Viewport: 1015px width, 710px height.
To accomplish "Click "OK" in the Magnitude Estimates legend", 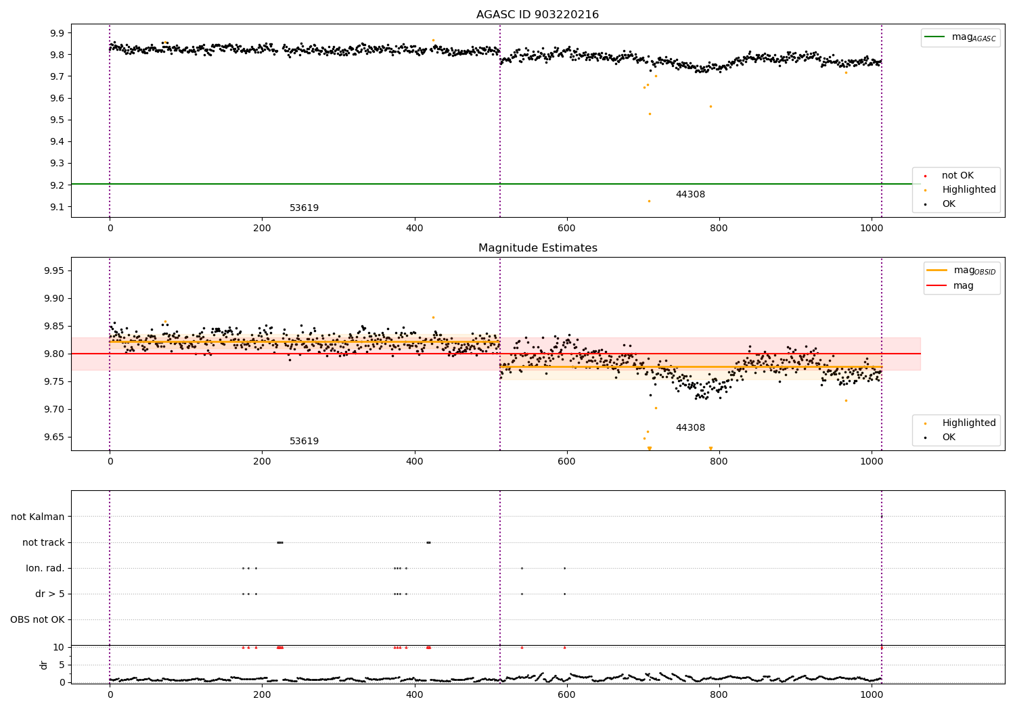I will point(947,437).
